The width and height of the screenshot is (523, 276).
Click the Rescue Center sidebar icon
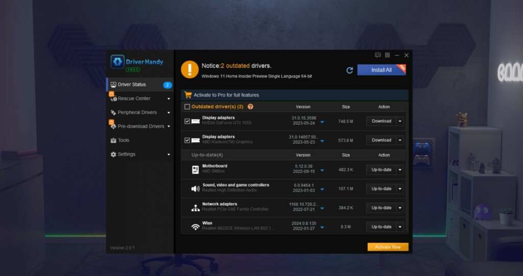[x=113, y=98]
